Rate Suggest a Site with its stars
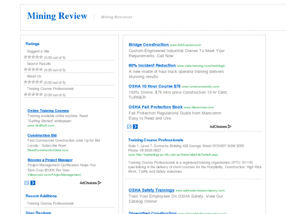 [x=33, y=57]
